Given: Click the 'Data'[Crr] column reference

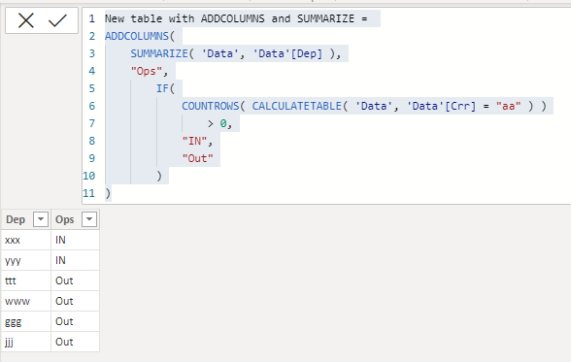Looking at the screenshot, I should (x=441, y=106).
